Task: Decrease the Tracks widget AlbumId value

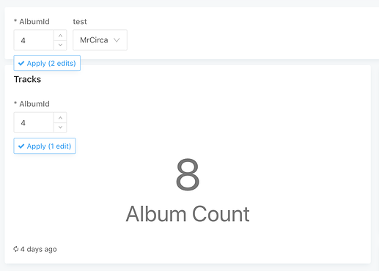Action: (x=60, y=127)
